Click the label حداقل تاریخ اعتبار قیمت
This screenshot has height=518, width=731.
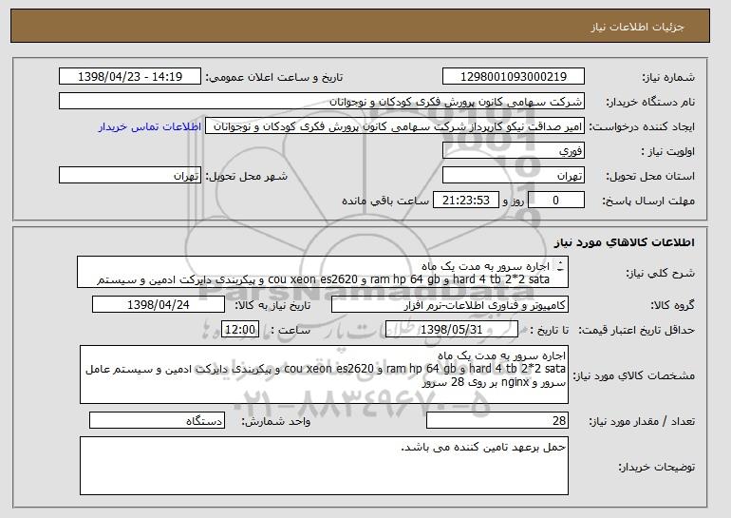636,331
